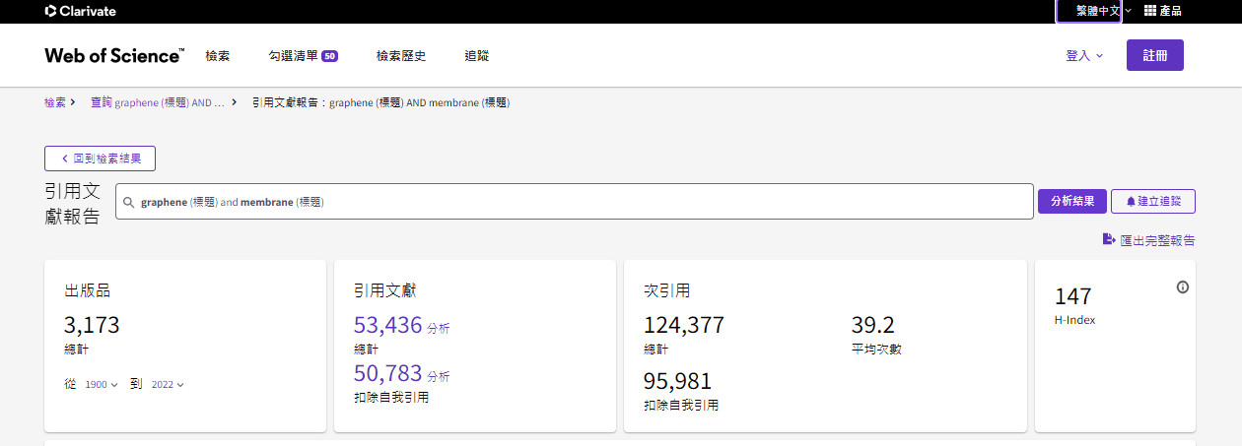Click the H-Index info icon
1242x446 pixels.
(x=1183, y=287)
